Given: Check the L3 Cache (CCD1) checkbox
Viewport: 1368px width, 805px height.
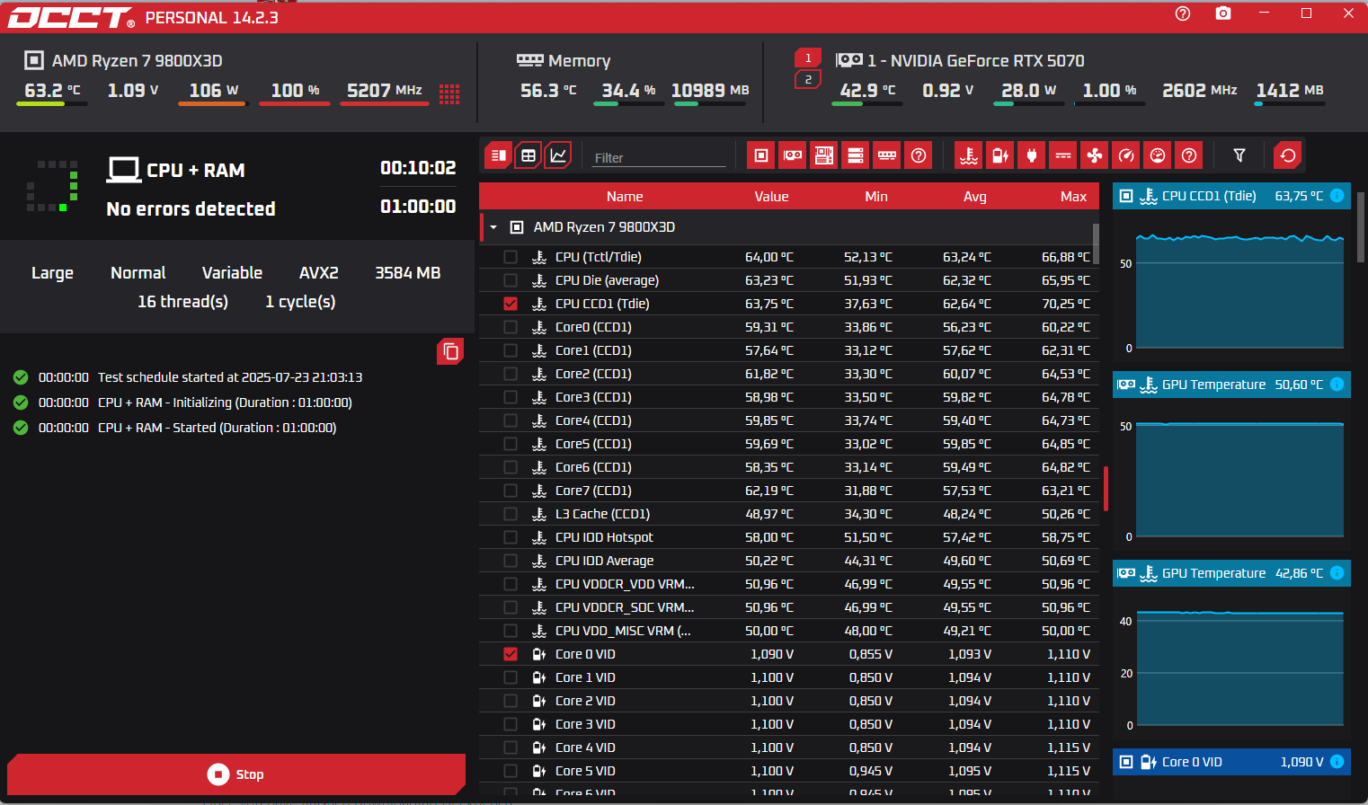Looking at the screenshot, I should (511, 514).
